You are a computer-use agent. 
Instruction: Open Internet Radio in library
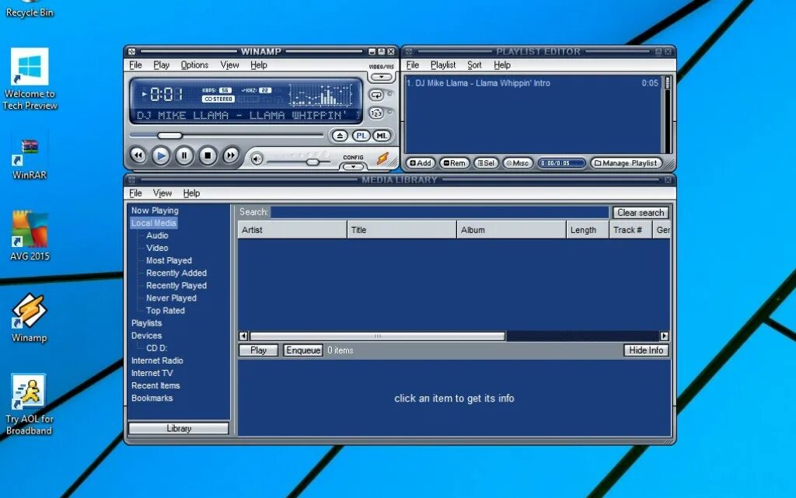coord(157,360)
